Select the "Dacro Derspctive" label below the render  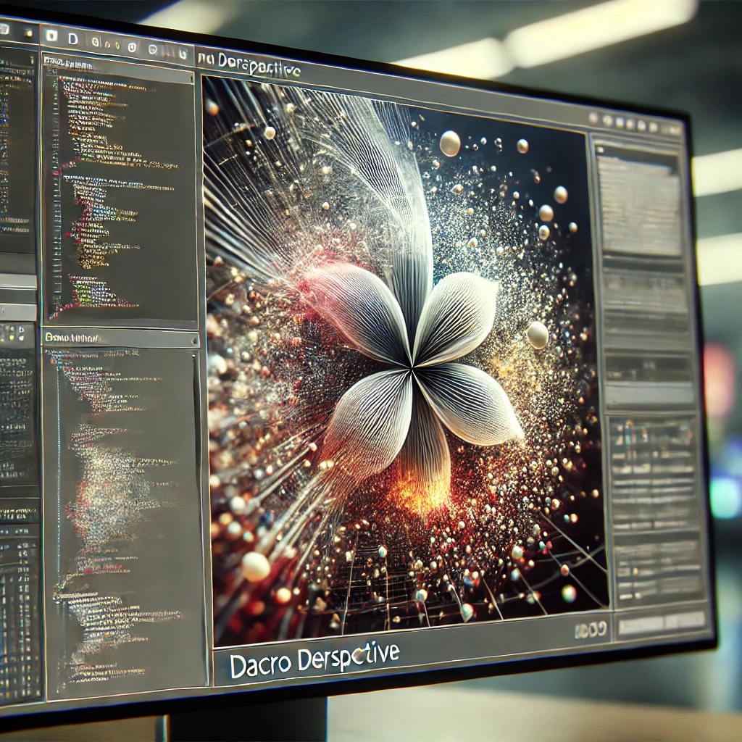point(314,659)
